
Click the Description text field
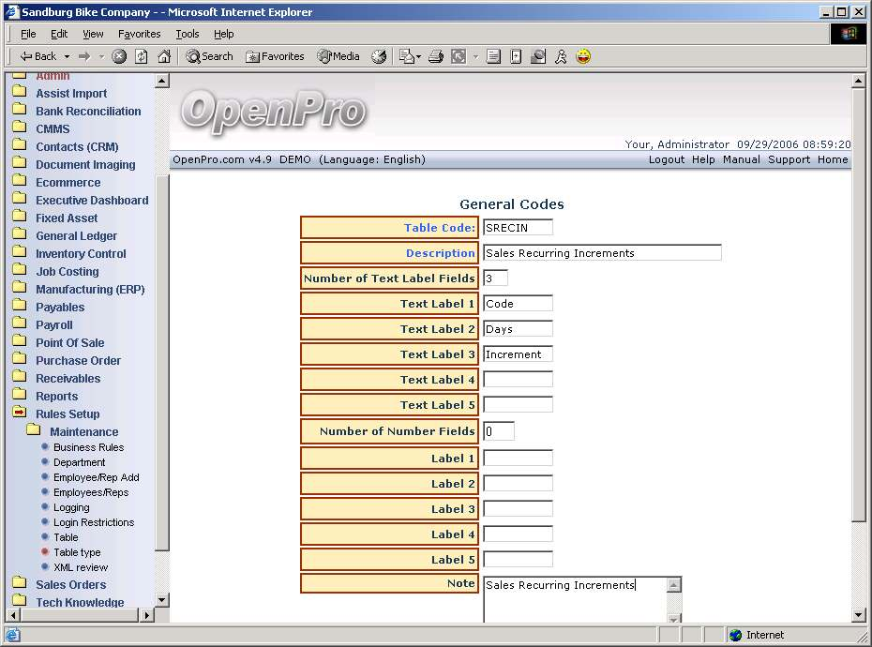pos(602,253)
